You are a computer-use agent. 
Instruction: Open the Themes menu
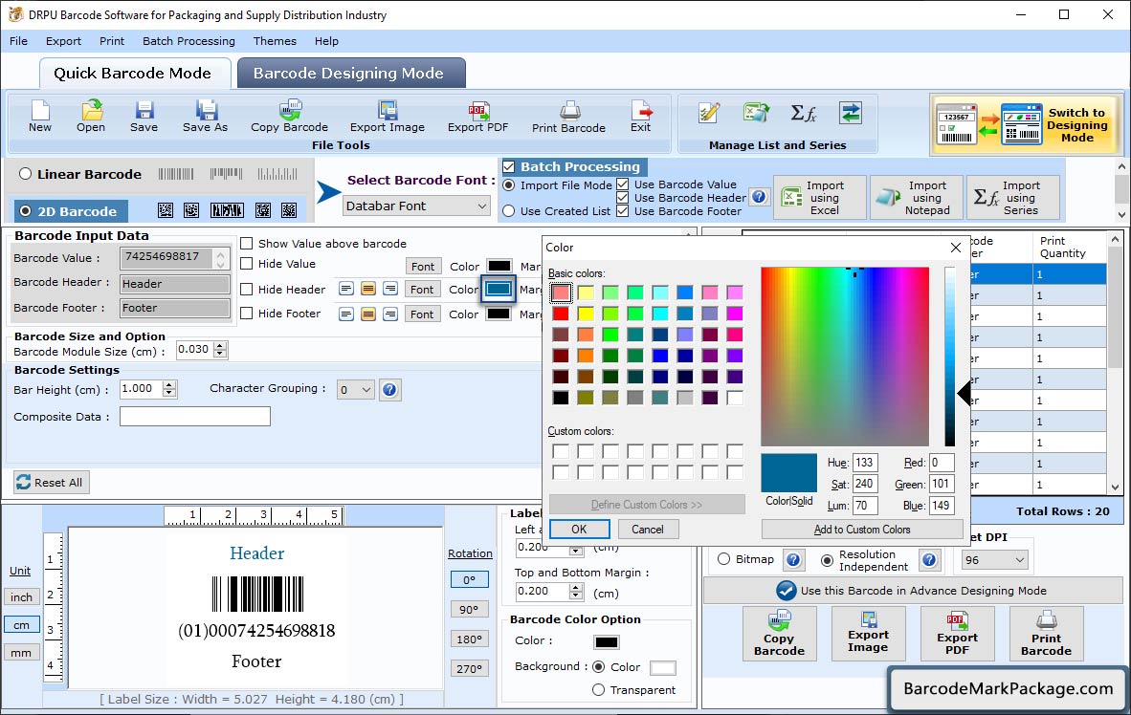(275, 41)
